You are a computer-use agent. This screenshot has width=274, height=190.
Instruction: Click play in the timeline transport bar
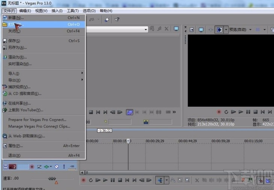105,180
